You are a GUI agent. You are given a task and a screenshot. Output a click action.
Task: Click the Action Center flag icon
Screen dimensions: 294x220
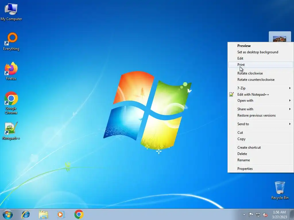(251, 215)
